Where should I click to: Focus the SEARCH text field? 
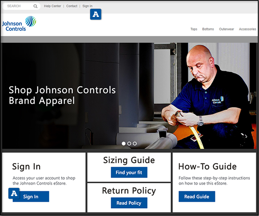[x=19, y=6]
